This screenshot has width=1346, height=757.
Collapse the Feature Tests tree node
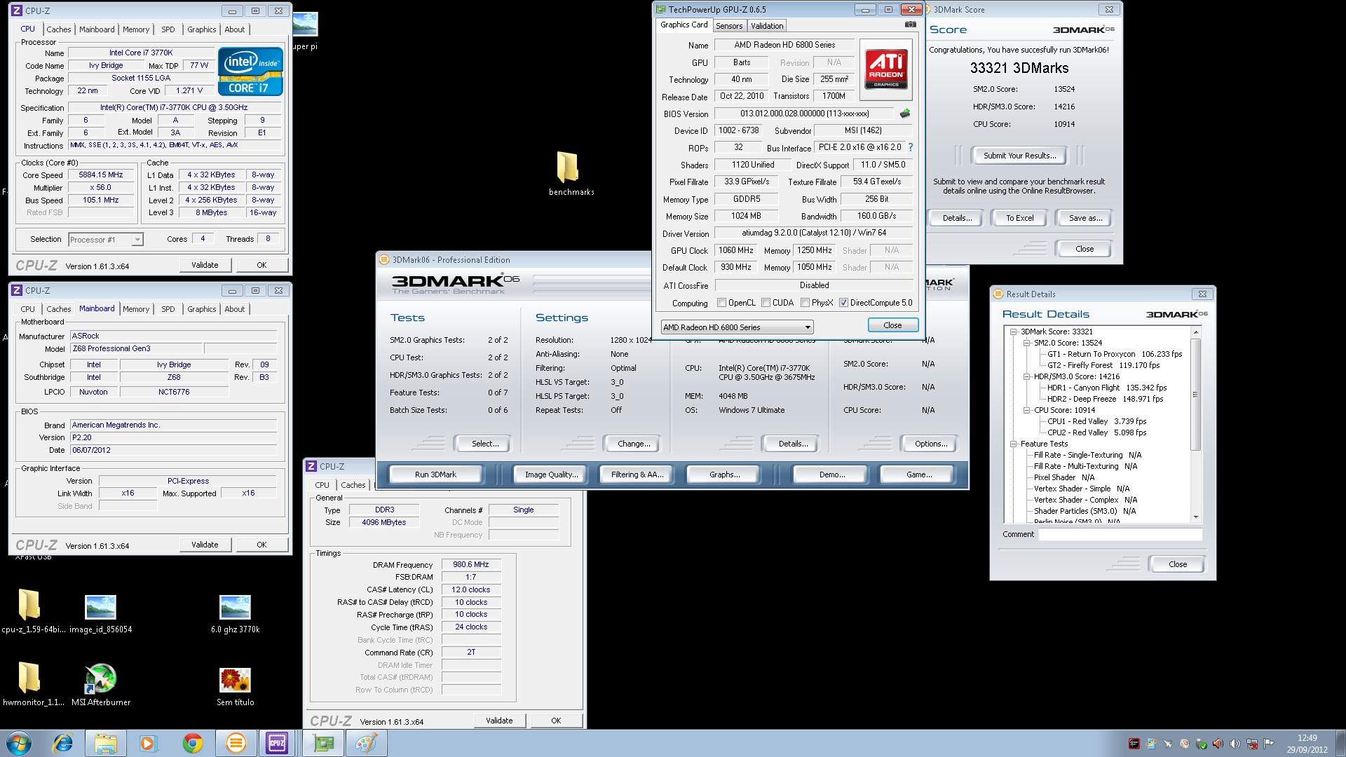coord(1013,444)
